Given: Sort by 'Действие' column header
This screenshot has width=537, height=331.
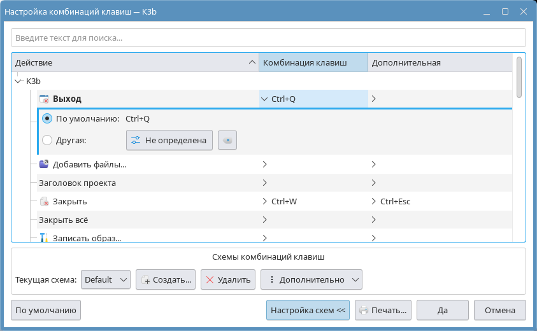Looking at the screenshot, I should coord(134,62).
